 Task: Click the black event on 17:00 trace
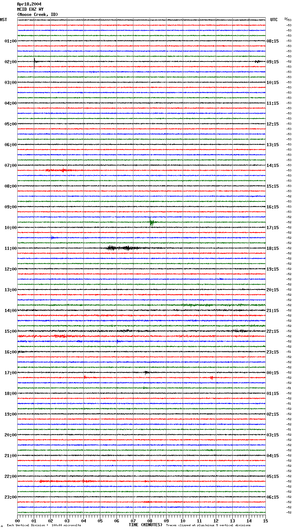point(147,372)
